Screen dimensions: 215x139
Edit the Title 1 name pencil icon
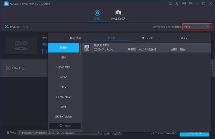tap(23, 68)
